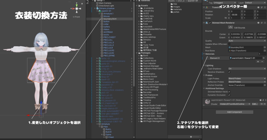This screenshot has height=140, width=267.
Task: Open the prefab folder in Project panel
Action: point(176,12)
